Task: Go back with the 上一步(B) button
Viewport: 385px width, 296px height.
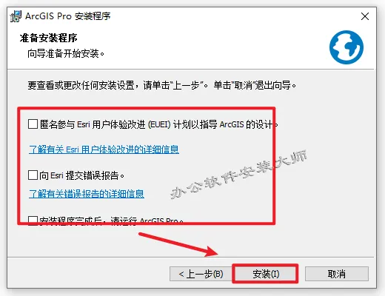Action: click(x=201, y=274)
